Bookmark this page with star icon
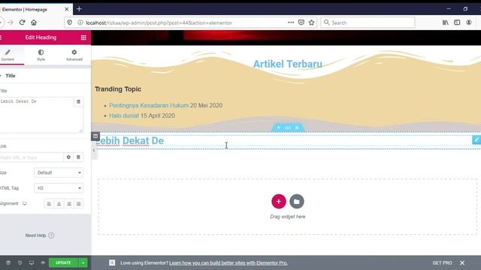Screen dimensions: 481x270 (x=311, y=22)
